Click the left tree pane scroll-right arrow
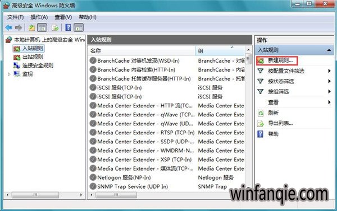Image resolution: width=337 pixels, height=211 pixels. tap(81, 195)
